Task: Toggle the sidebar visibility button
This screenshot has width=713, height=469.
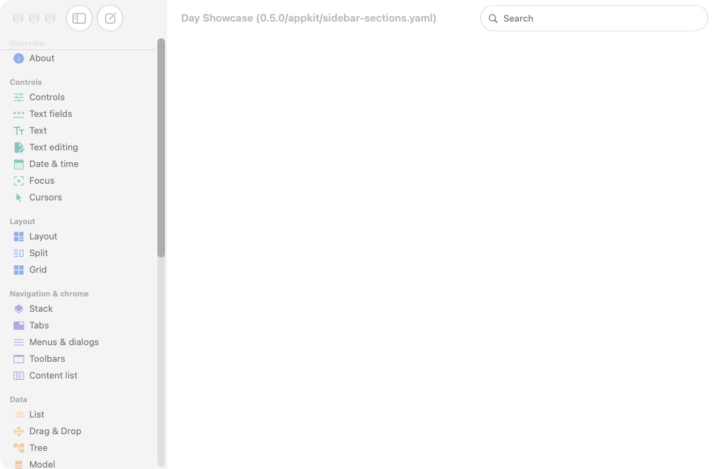Action: (79, 18)
